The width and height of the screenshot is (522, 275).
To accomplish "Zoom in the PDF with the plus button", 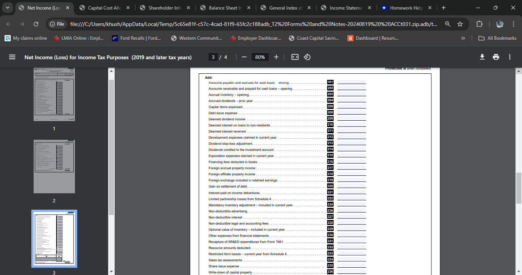I will (x=276, y=57).
